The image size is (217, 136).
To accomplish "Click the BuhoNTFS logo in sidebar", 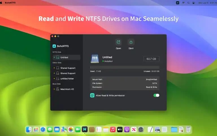I will point(54,46).
